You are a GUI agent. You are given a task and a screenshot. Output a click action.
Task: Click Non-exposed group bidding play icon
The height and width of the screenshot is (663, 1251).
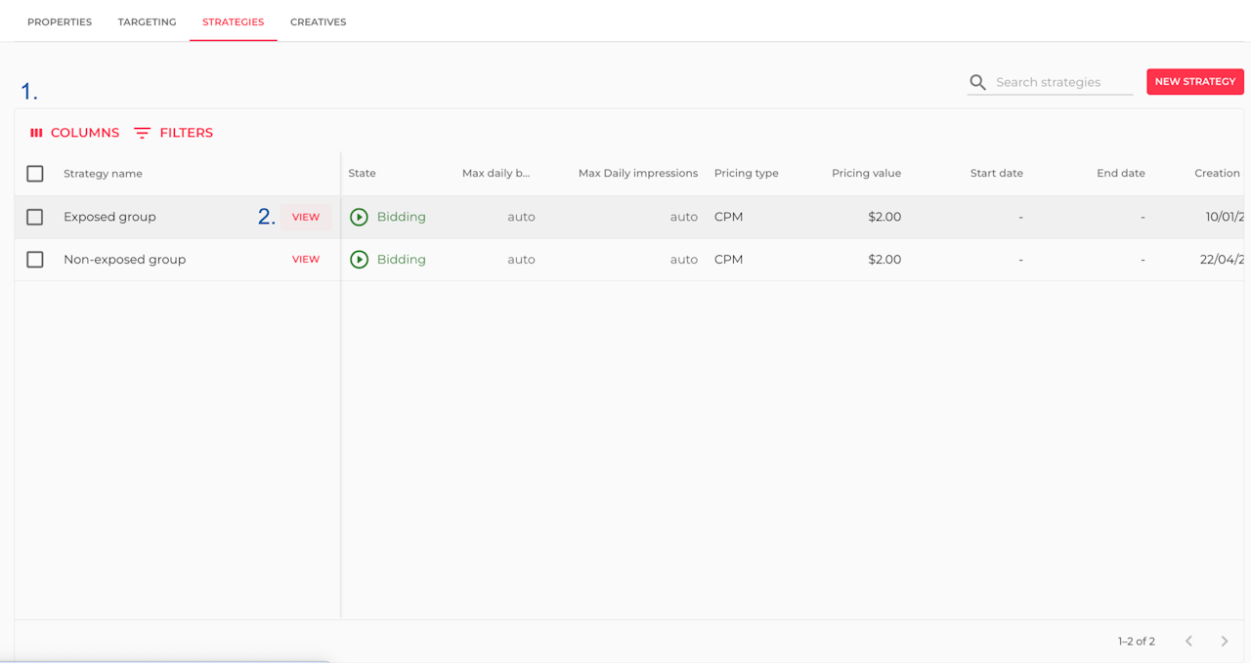point(359,260)
